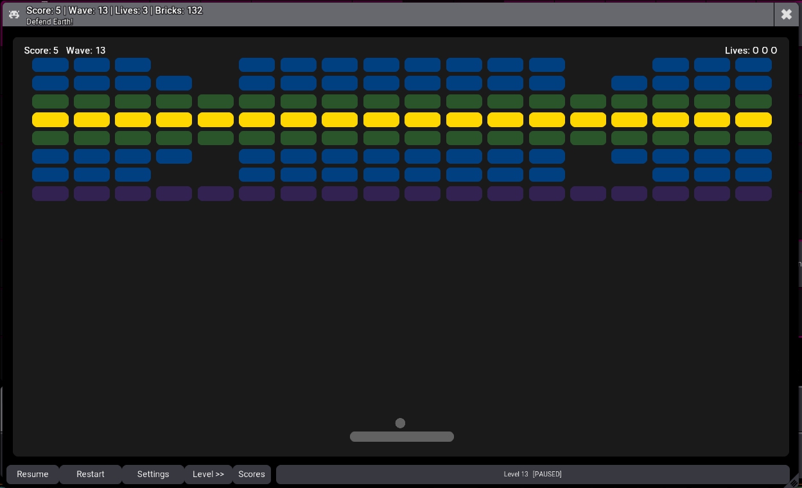
Task: Skip ahead with the Level >> button
Action: (208, 474)
